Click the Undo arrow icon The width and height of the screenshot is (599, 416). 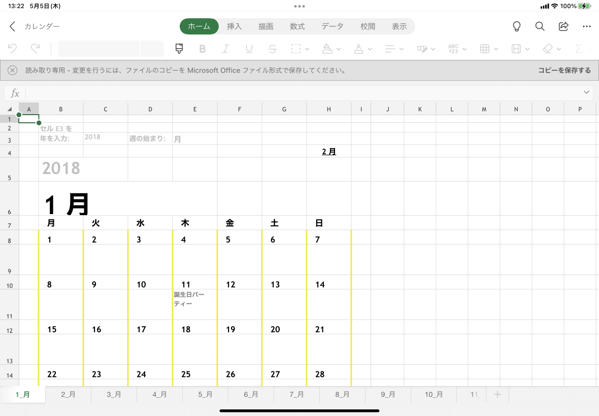[12, 48]
